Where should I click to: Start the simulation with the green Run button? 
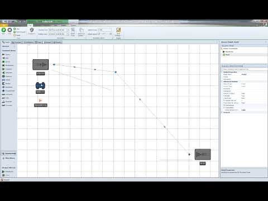point(3,31)
